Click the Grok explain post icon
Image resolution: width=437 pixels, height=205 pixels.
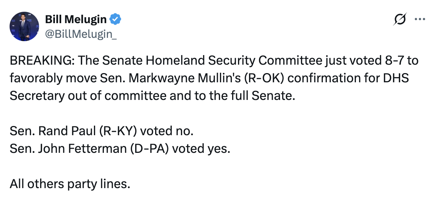tap(400, 19)
